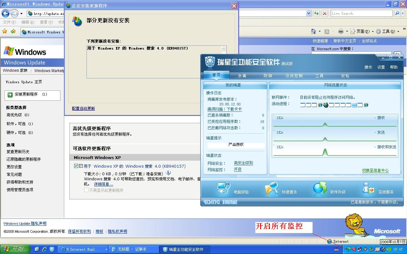This screenshot has height=254, width=407.
Task: Click the last IE icon in 活动进程 row
Action: 366,105
